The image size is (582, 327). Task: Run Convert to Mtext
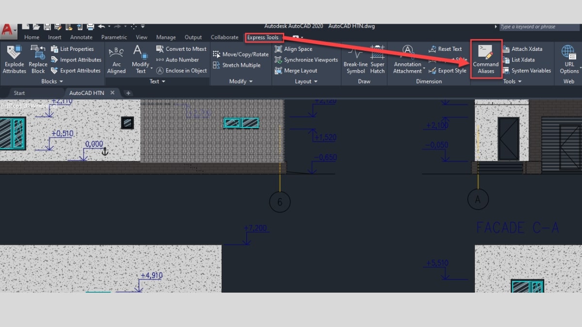181,49
